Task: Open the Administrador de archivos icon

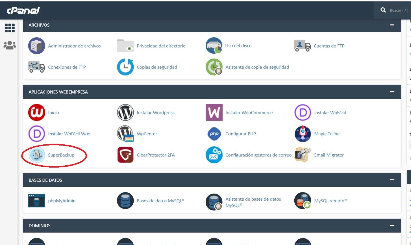Action: (x=37, y=46)
